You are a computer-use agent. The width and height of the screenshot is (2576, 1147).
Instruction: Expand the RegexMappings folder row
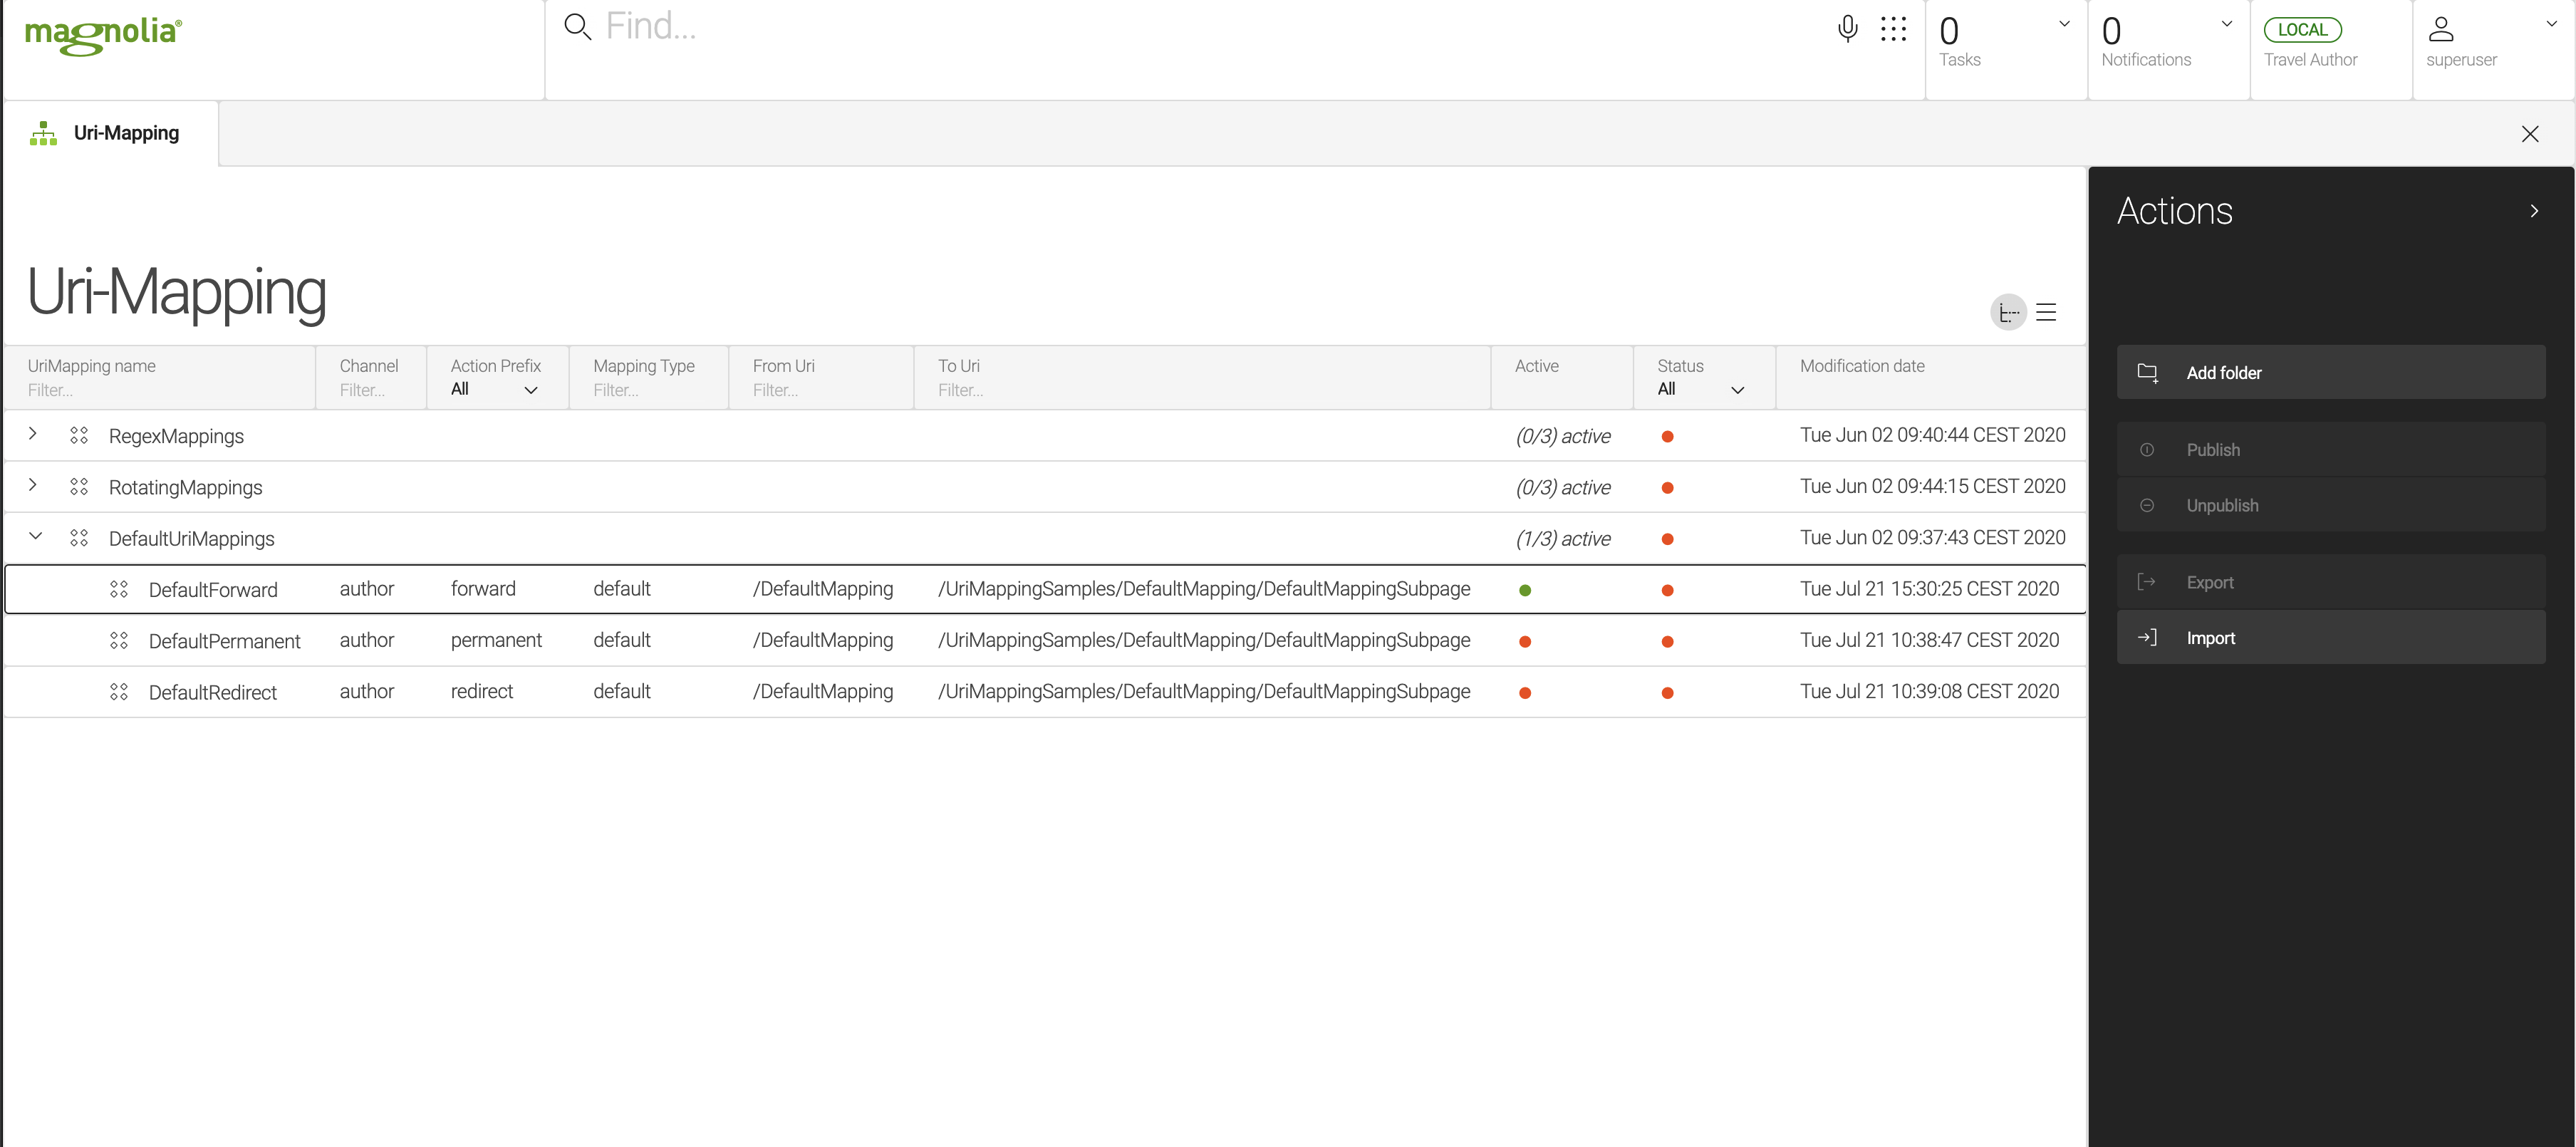(x=33, y=435)
